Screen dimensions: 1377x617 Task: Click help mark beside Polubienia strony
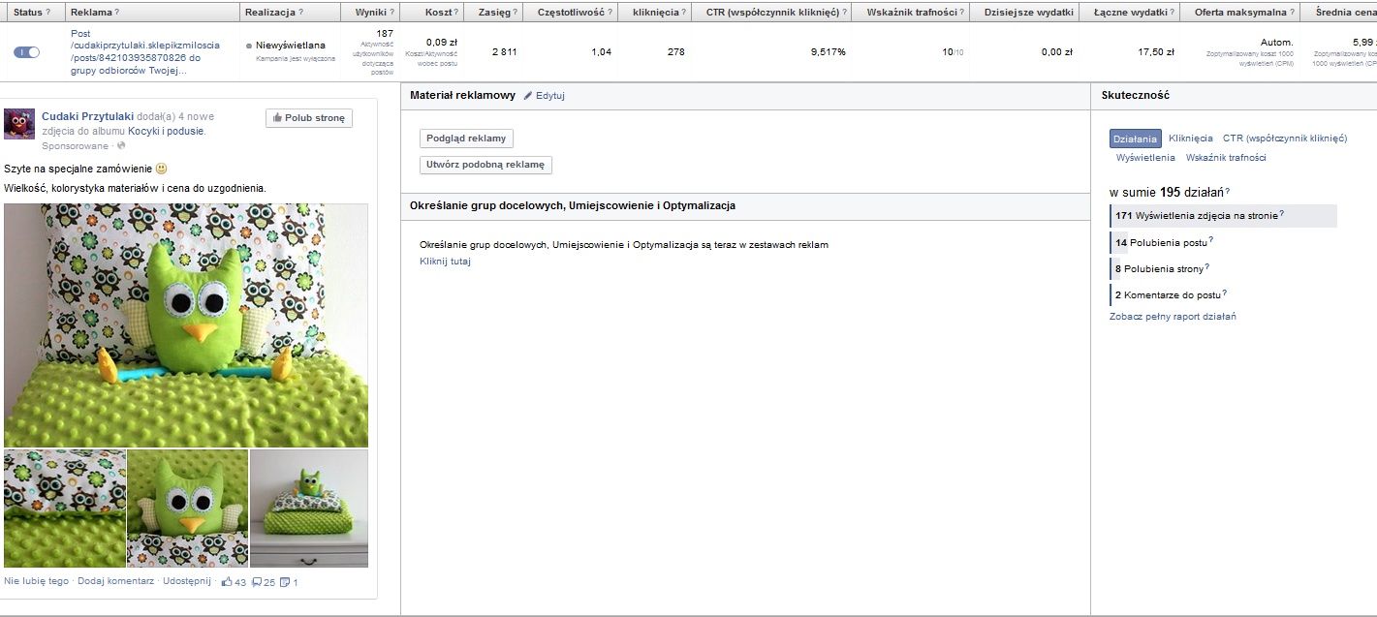point(1206,267)
